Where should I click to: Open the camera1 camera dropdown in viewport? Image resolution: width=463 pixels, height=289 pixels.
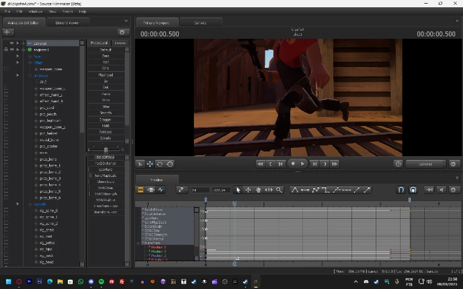[425, 164]
